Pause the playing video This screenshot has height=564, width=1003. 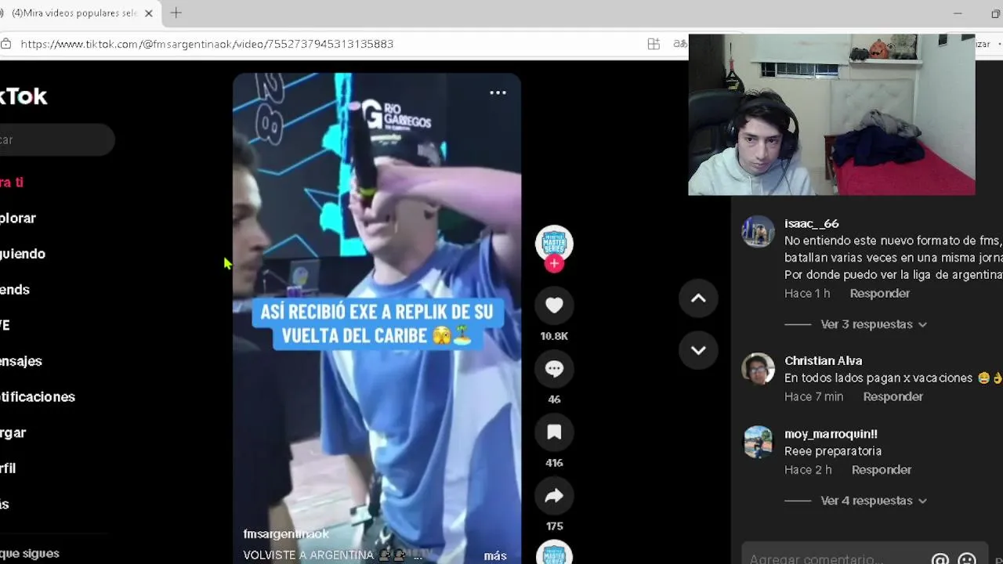point(377,318)
